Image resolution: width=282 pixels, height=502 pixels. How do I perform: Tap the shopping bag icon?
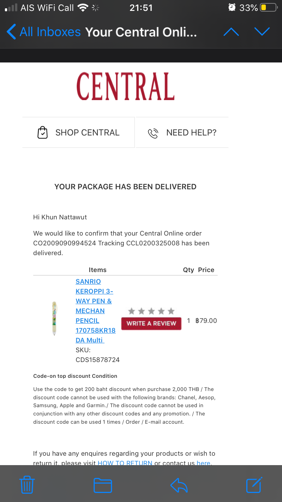point(43,132)
